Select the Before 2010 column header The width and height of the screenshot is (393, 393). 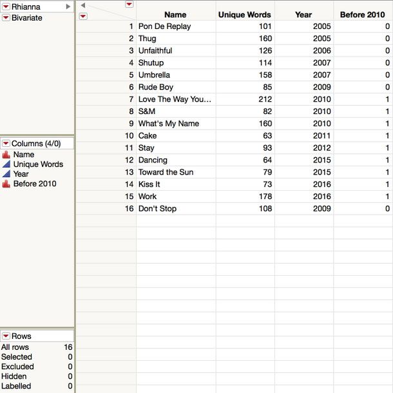click(363, 15)
